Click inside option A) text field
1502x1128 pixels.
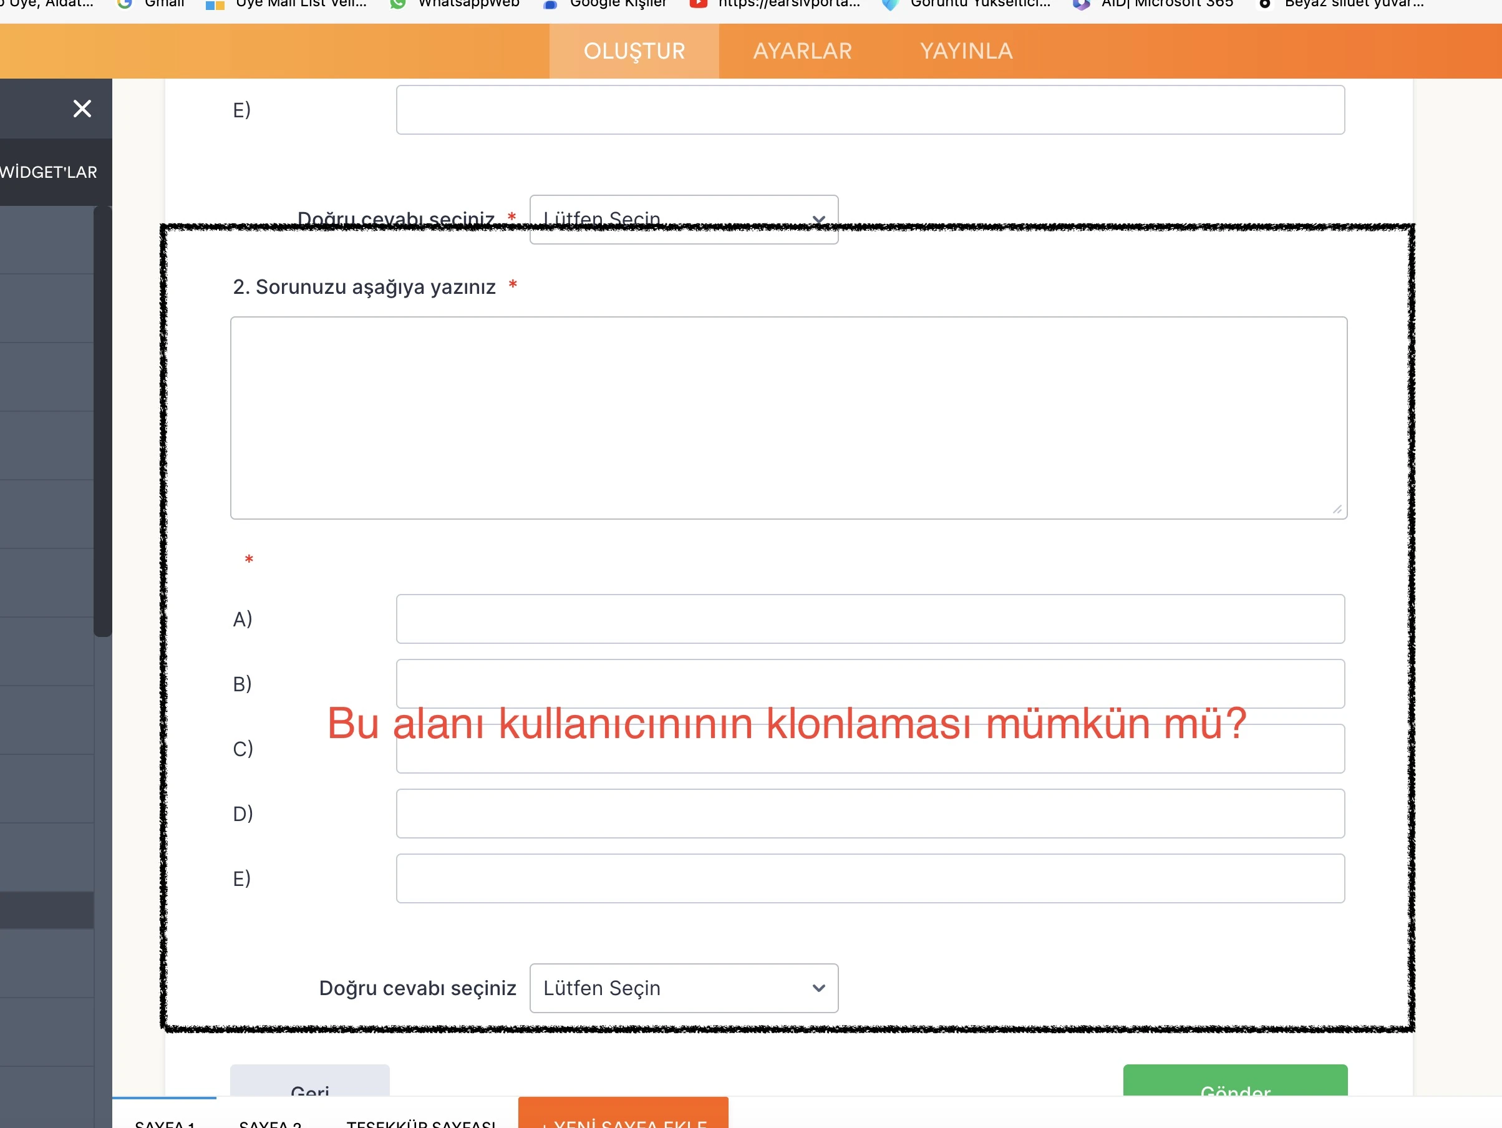[870, 618]
